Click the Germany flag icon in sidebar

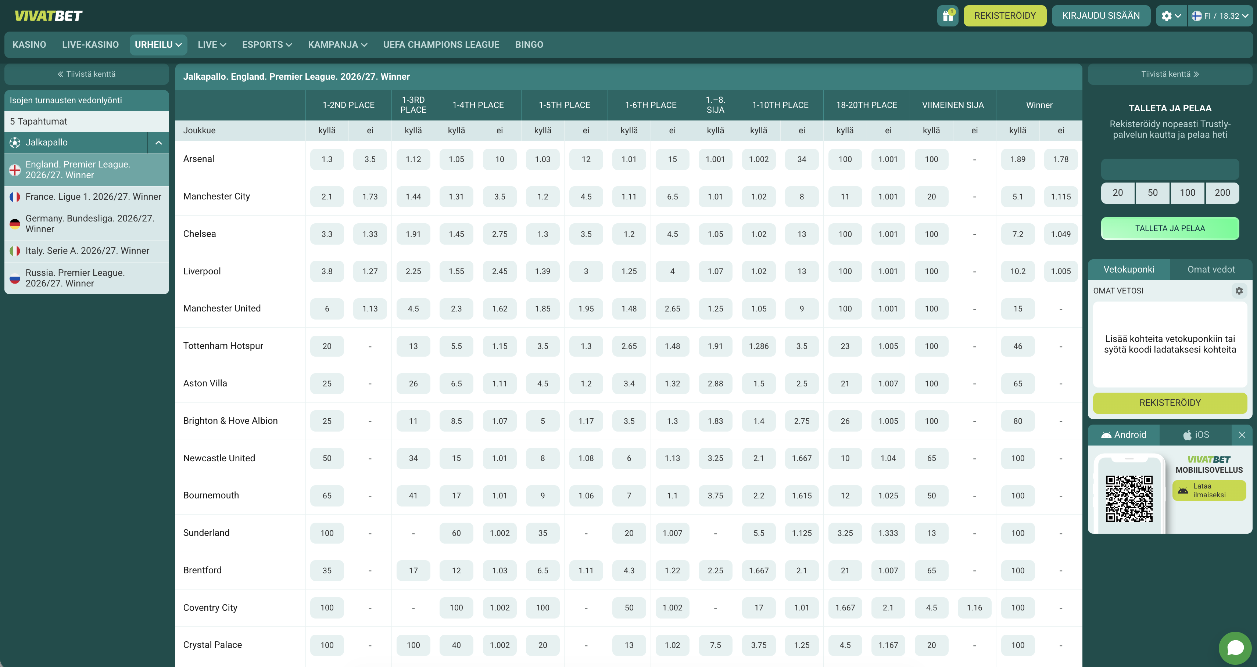15,224
